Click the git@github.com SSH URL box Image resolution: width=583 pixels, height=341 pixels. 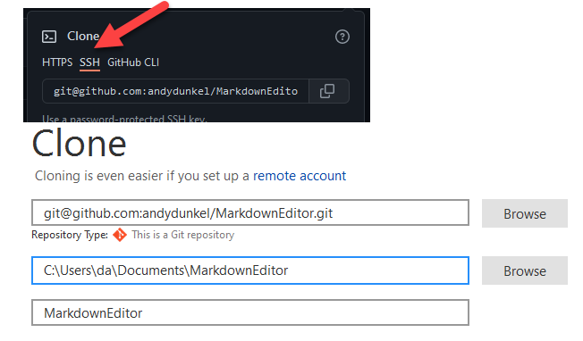click(175, 91)
